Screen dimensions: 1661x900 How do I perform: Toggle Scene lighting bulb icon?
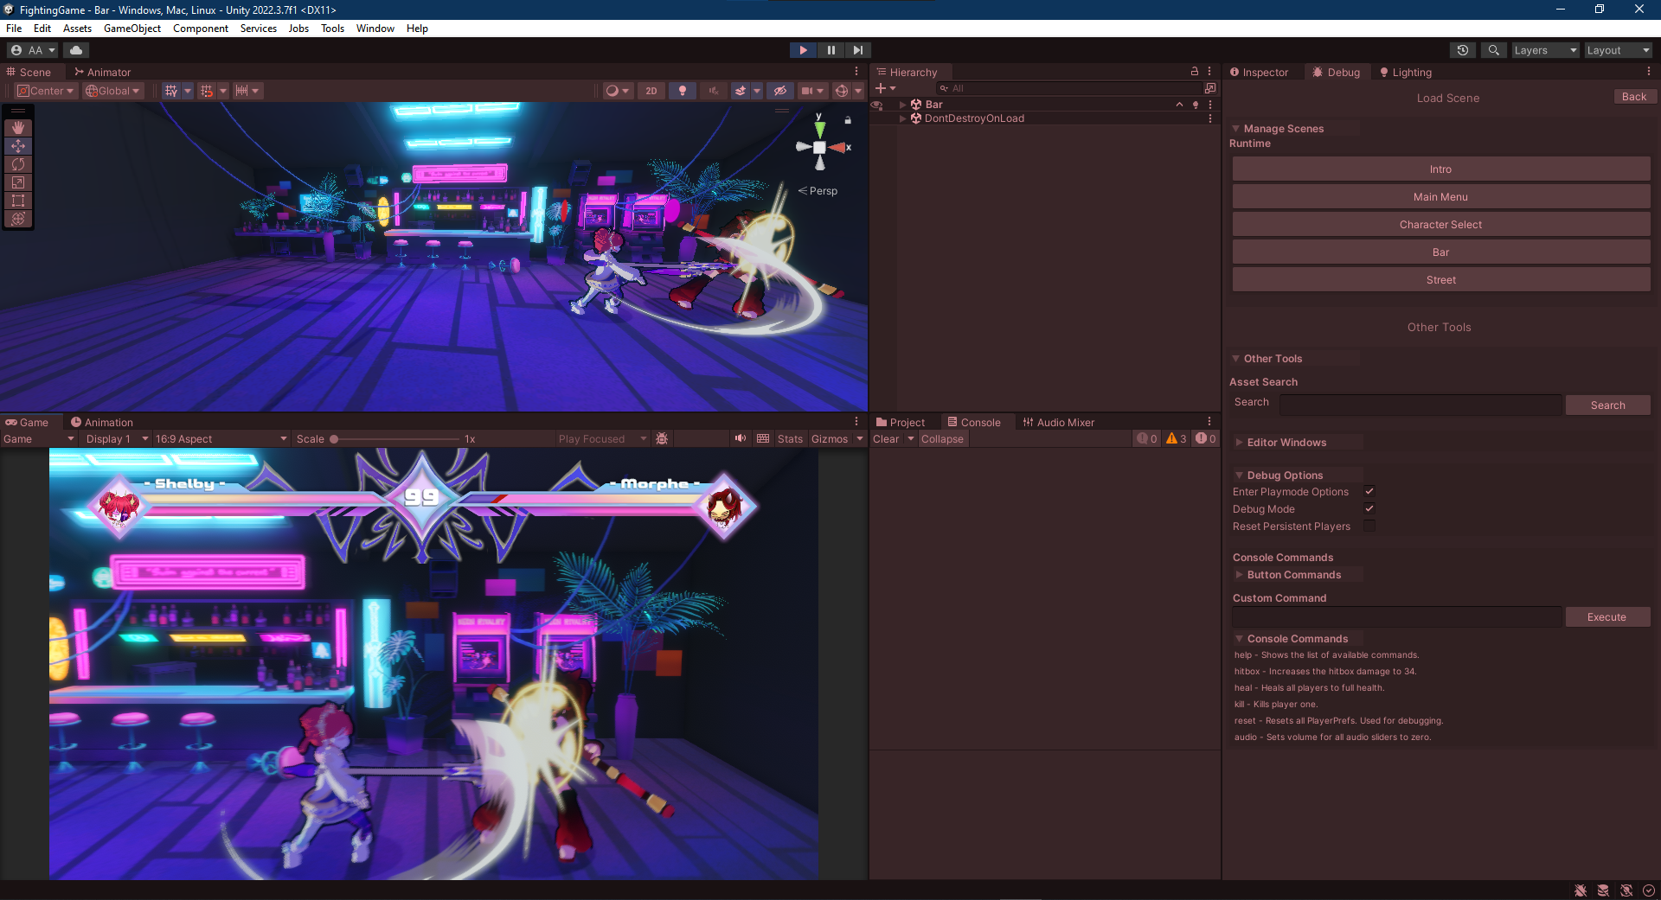(683, 91)
